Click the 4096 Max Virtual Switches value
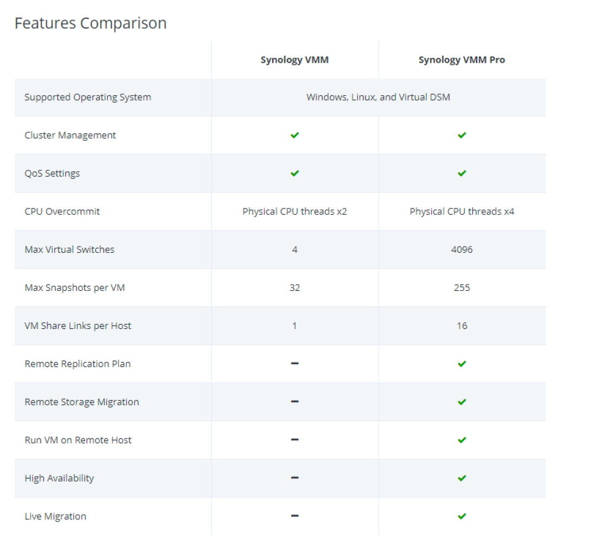 click(462, 250)
